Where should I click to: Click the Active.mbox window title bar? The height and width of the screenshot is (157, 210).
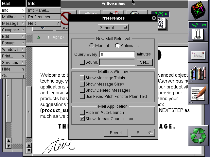click(113, 4)
